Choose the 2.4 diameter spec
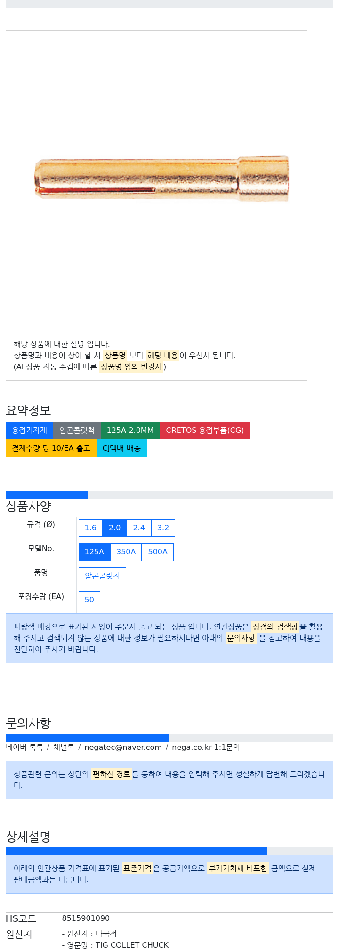The image size is (339, 951). pyautogui.click(x=139, y=528)
